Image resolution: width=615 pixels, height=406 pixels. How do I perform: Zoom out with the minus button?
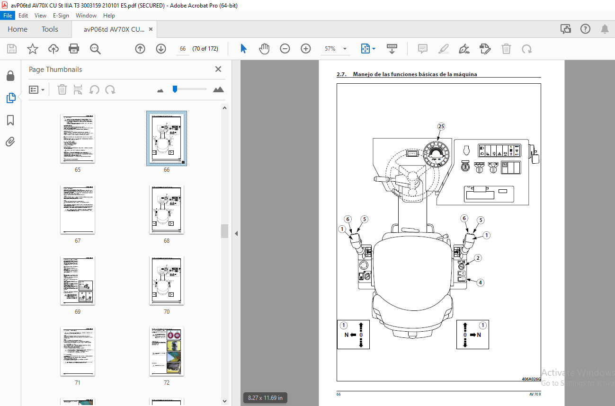click(x=285, y=49)
